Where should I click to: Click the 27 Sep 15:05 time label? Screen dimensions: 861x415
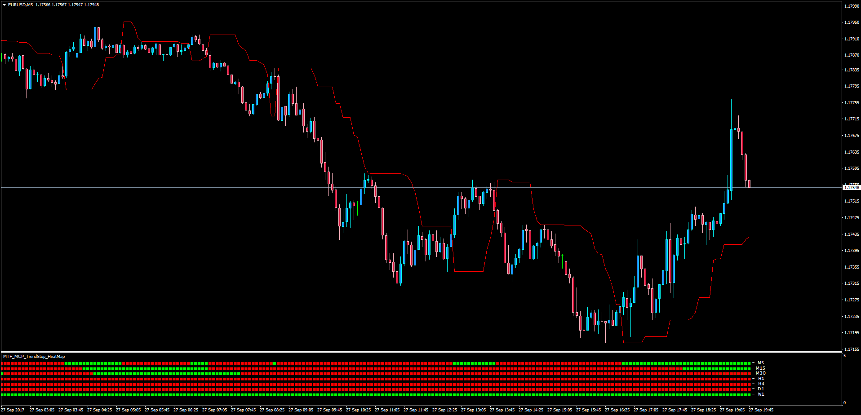point(559,410)
